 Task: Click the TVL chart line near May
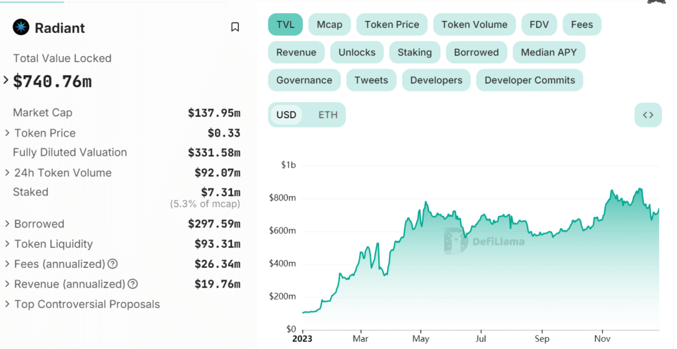(426, 203)
